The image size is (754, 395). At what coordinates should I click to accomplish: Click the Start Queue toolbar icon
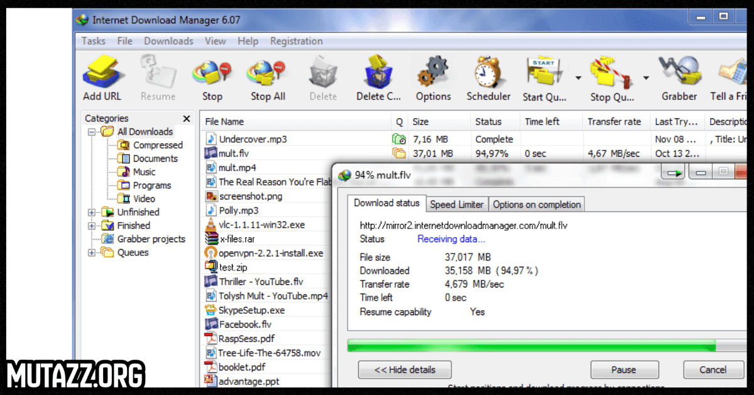544,73
